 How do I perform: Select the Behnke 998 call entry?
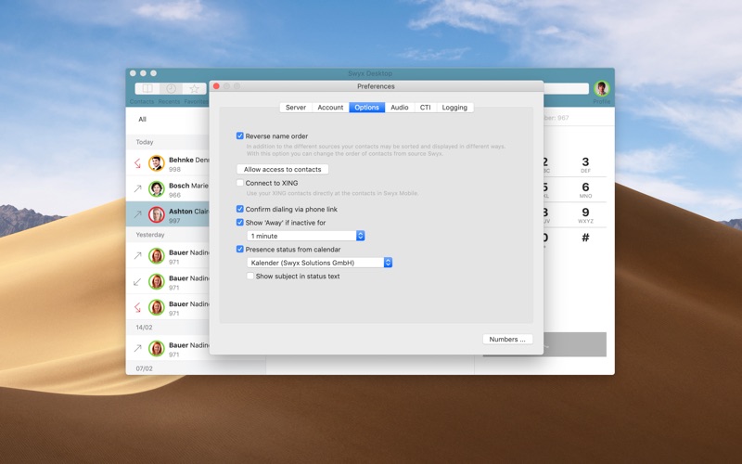(168, 163)
